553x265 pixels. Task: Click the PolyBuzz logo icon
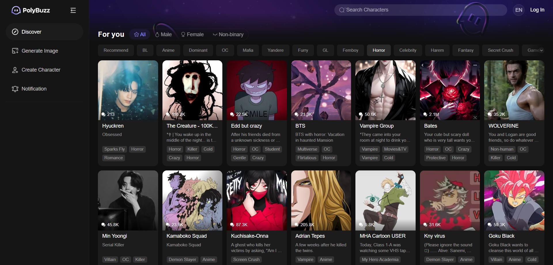16,10
